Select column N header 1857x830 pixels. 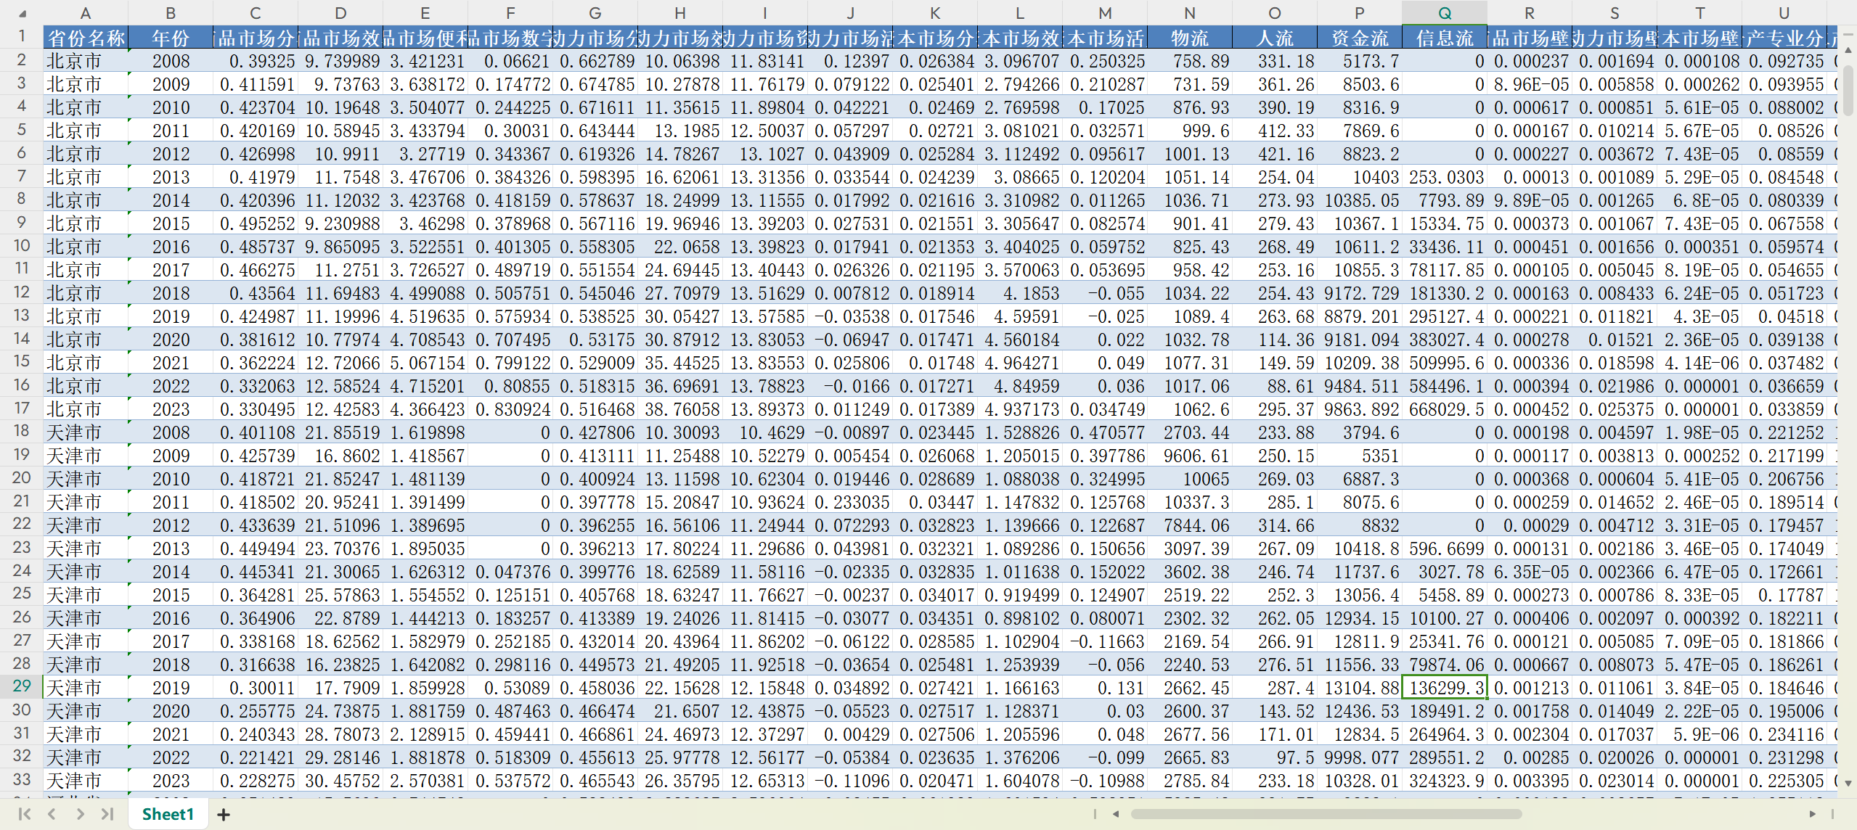pos(1189,13)
